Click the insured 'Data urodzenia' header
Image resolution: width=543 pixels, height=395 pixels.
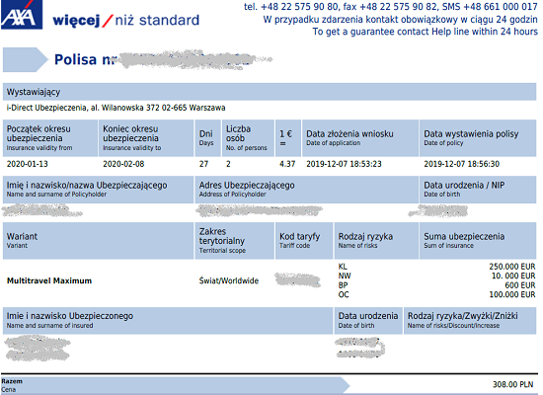[368, 320]
